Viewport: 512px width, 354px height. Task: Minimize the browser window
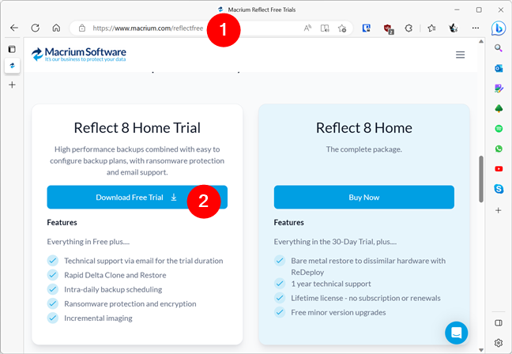click(x=457, y=9)
